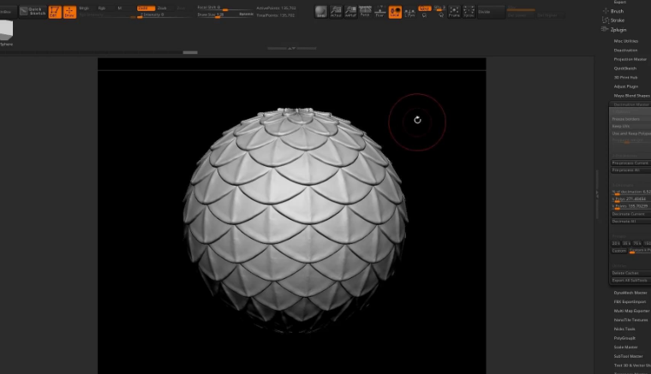
Task: Click the Delete Caches button
Action: [x=630, y=273]
